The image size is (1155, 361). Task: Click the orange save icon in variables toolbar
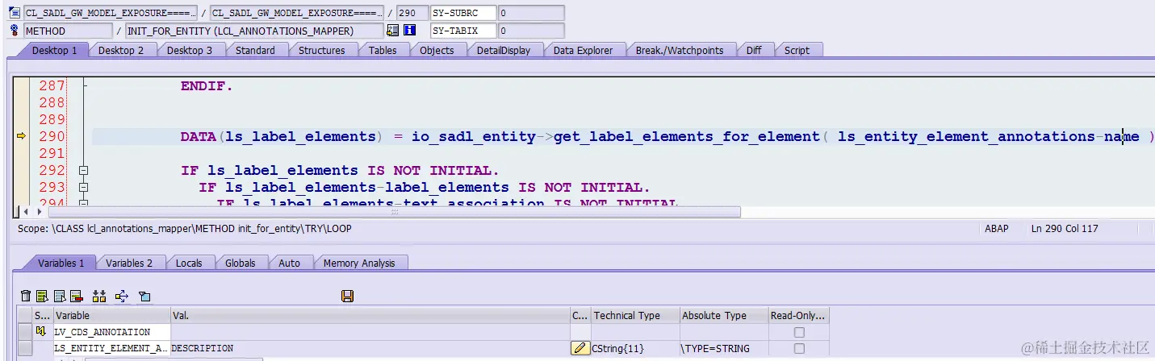[348, 297]
